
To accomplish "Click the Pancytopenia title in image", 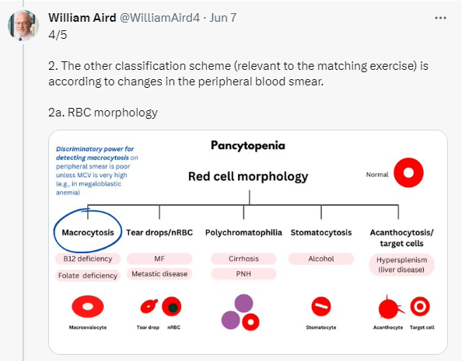I will 248,146.
